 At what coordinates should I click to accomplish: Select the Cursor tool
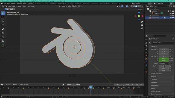(x=3, y=17)
